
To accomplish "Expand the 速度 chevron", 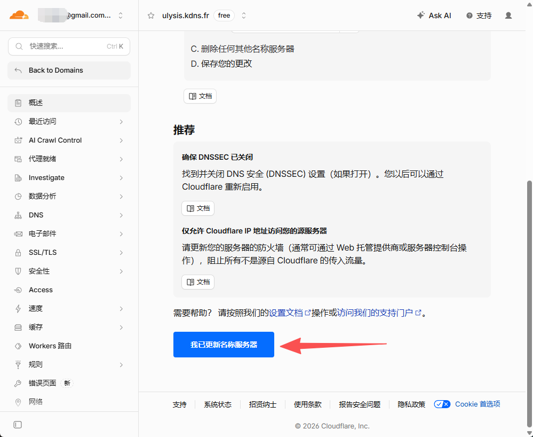I will tap(121, 309).
